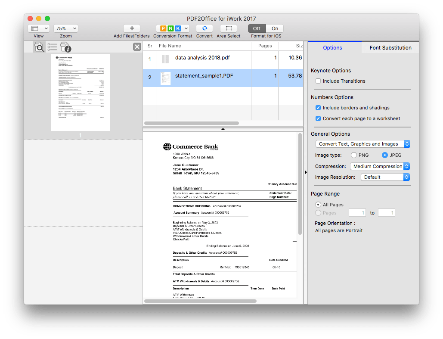Open the Options tab
This screenshot has width=443, height=339.
pyautogui.click(x=332, y=48)
